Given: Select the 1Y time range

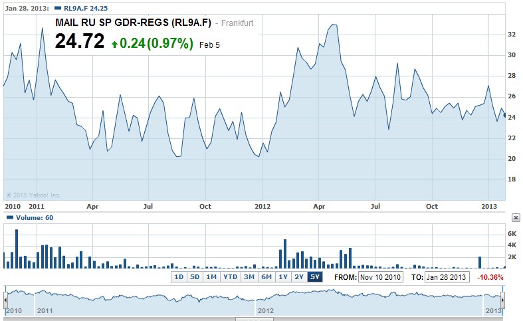Looking at the screenshot, I should tap(283, 277).
